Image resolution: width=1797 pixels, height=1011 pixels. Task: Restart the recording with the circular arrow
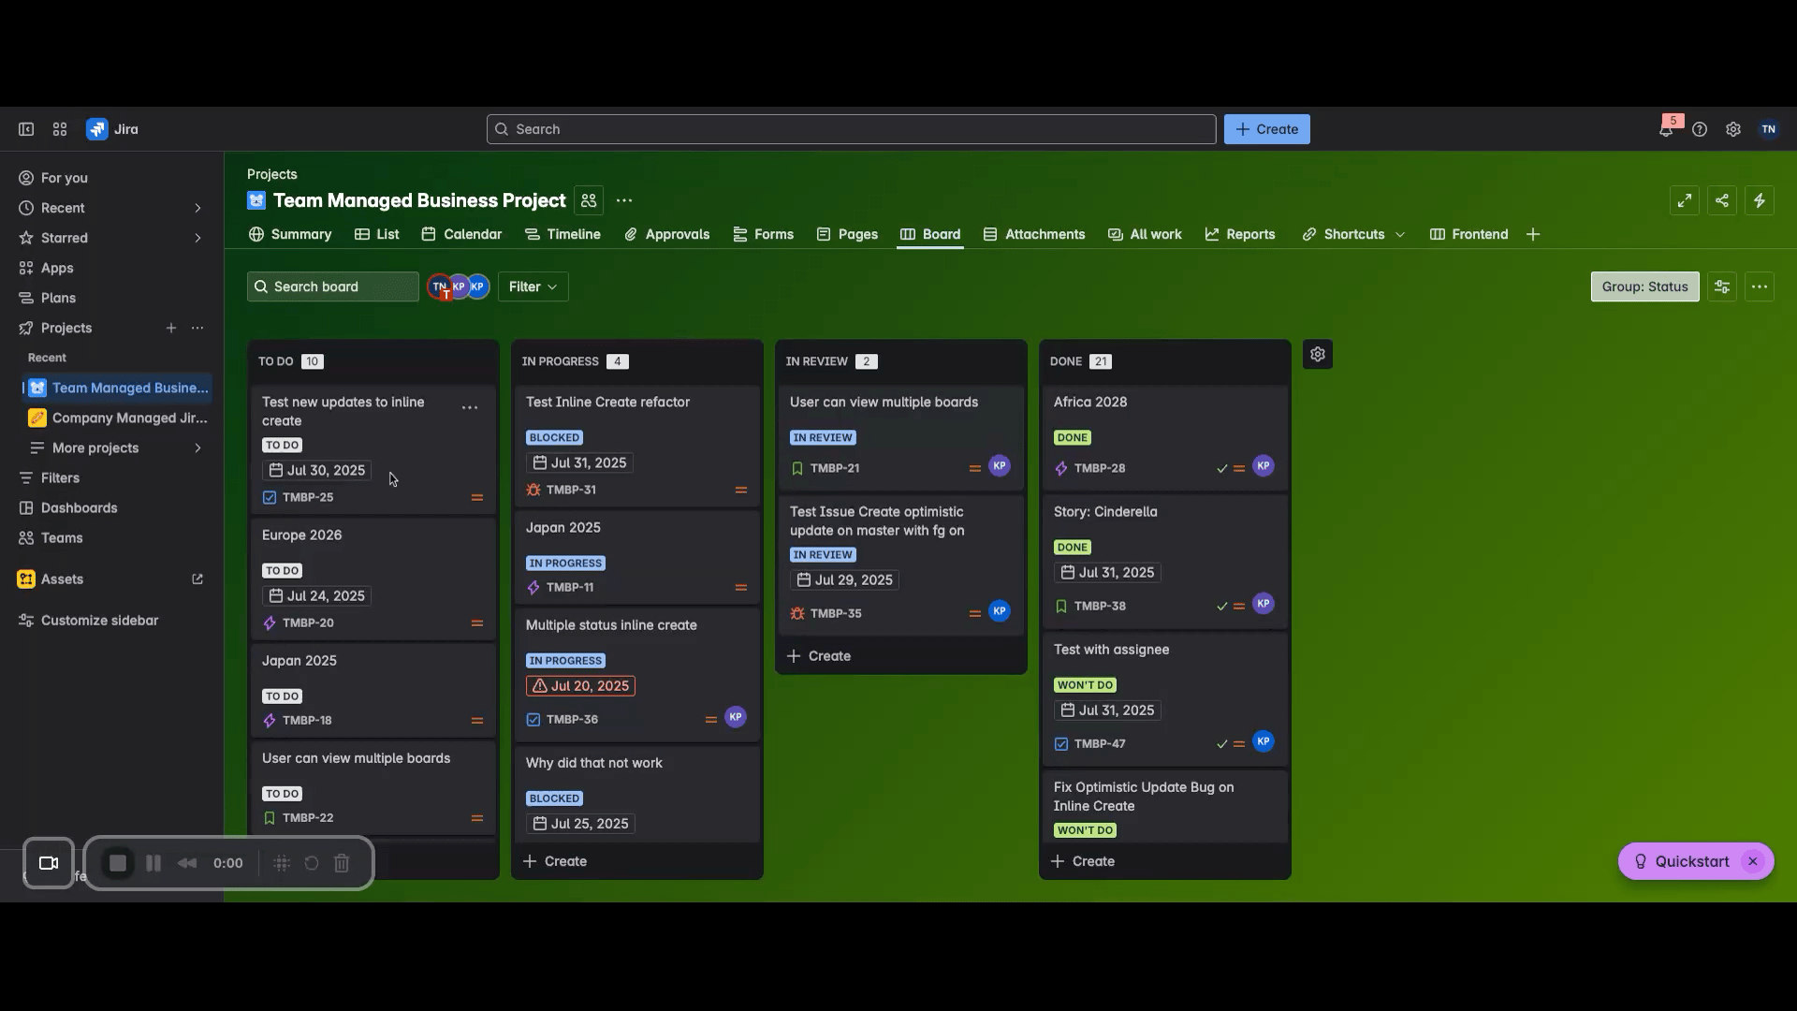click(x=312, y=863)
